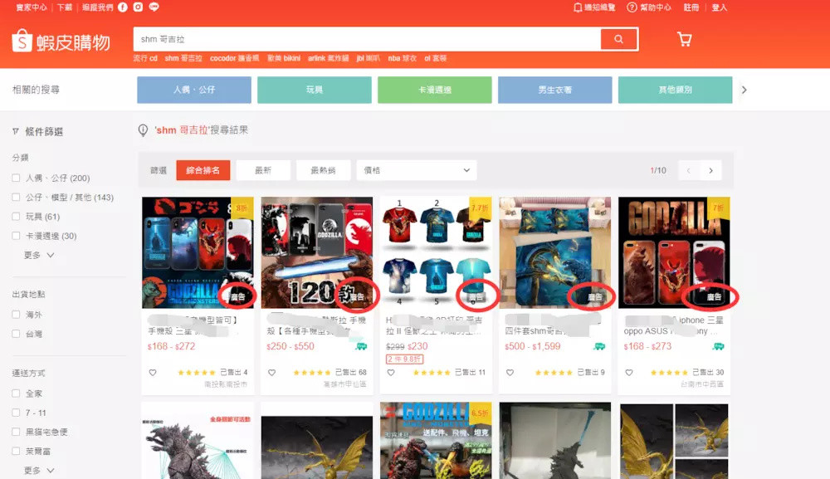The height and width of the screenshot is (479, 830).
Task: Click the 賣家中心 link
Action: pos(32,7)
